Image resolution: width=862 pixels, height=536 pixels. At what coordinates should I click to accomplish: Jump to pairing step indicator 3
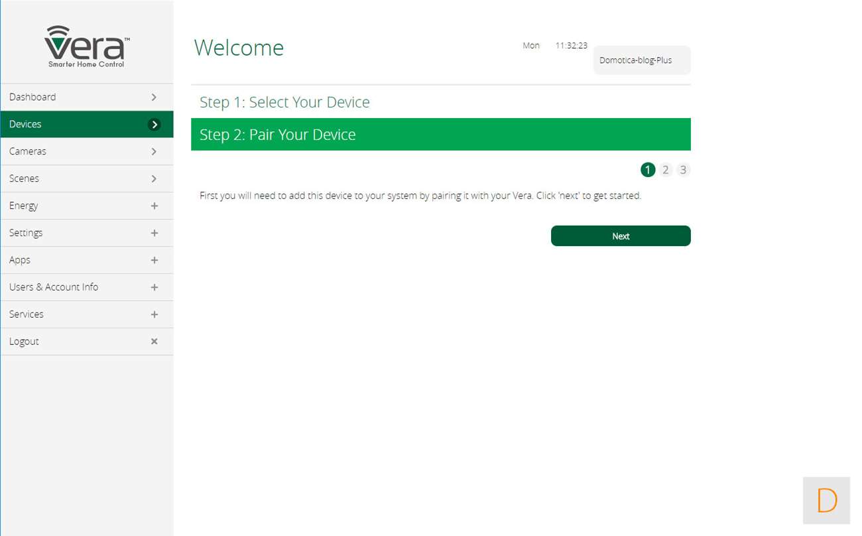683,170
